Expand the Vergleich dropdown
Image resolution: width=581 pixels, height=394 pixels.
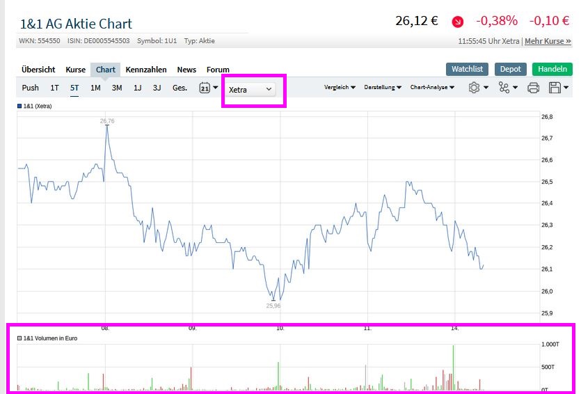pyautogui.click(x=340, y=87)
